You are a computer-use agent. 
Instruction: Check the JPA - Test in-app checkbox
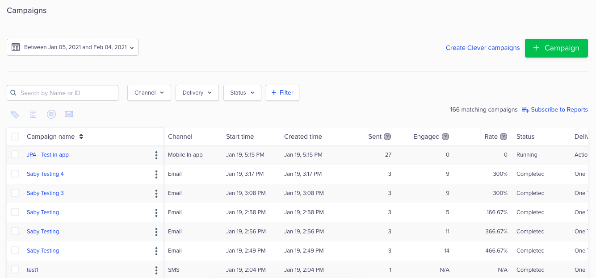[15, 154]
